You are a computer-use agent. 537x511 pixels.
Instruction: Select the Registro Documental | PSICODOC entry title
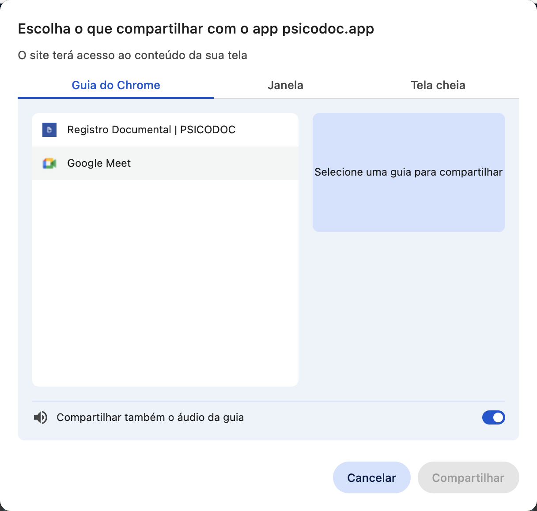[151, 130]
